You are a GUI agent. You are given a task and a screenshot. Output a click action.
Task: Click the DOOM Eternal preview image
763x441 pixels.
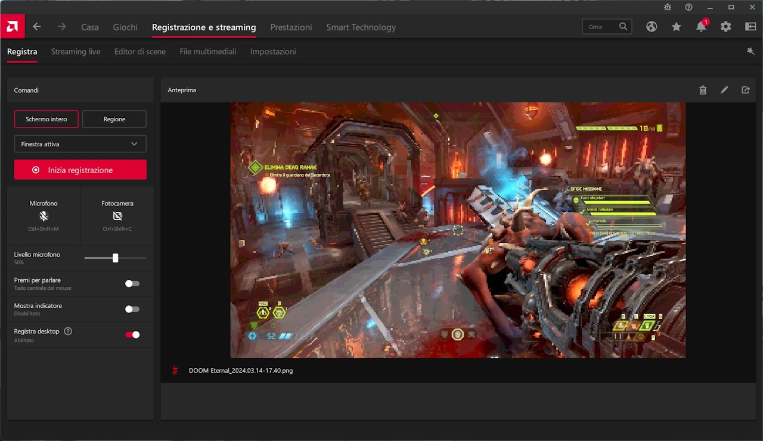point(458,230)
